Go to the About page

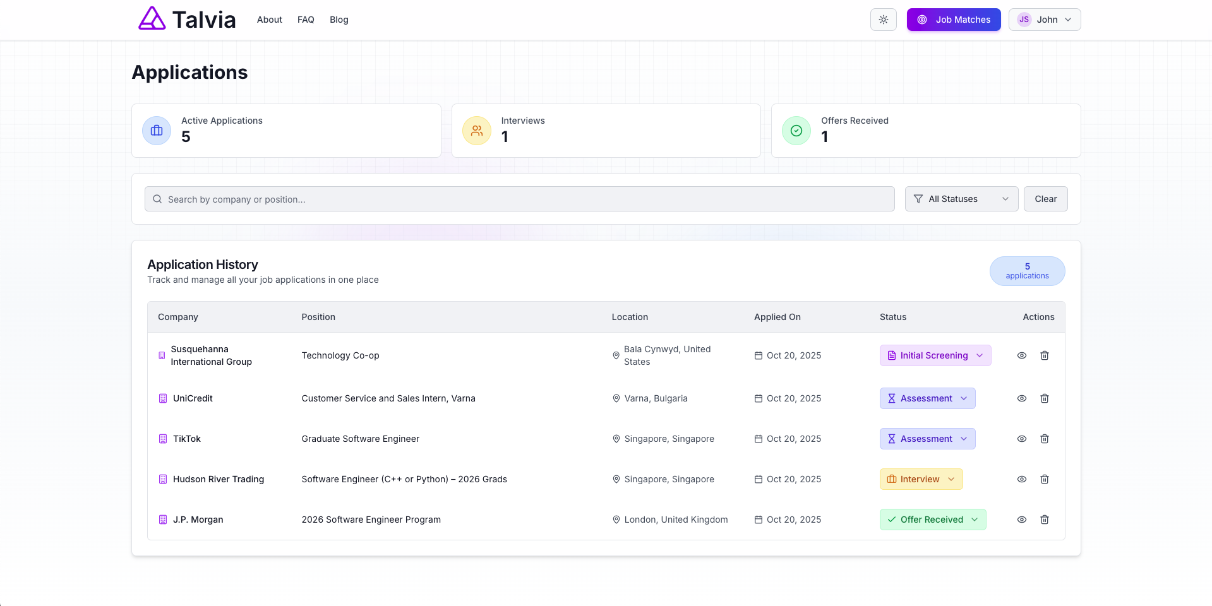270,20
